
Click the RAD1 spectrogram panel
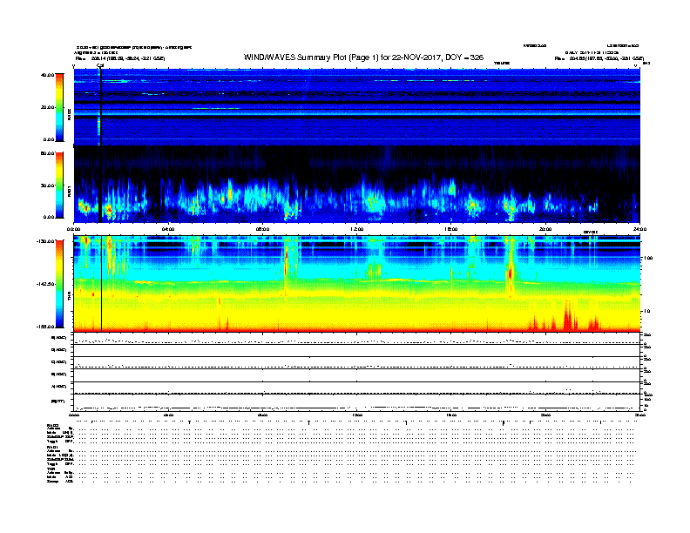357,185
